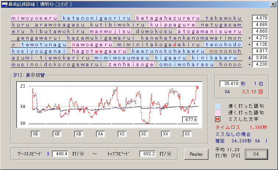Screen dimensions: 278x170
Task: Click the phrase 'ketagahazureru'
Action: [x=168, y=18]
